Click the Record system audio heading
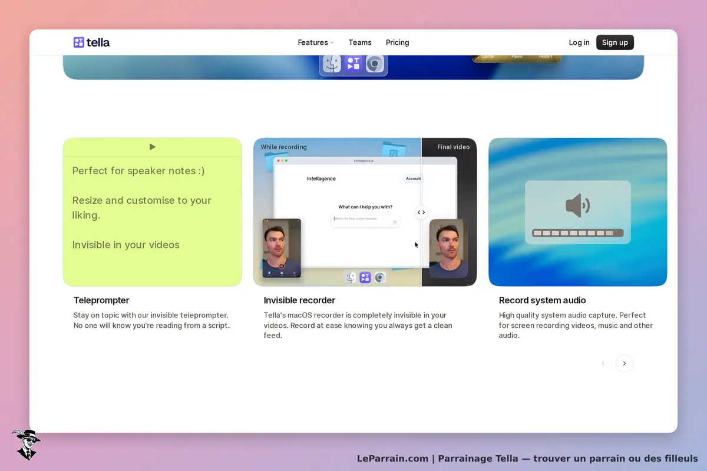This screenshot has height=471, width=707. click(x=543, y=300)
